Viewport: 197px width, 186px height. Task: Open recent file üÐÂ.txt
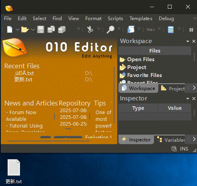pyautogui.click(x=24, y=73)
